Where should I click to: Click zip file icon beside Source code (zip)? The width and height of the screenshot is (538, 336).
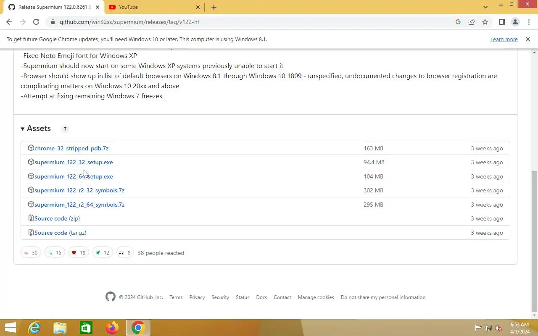click(31, 218)
